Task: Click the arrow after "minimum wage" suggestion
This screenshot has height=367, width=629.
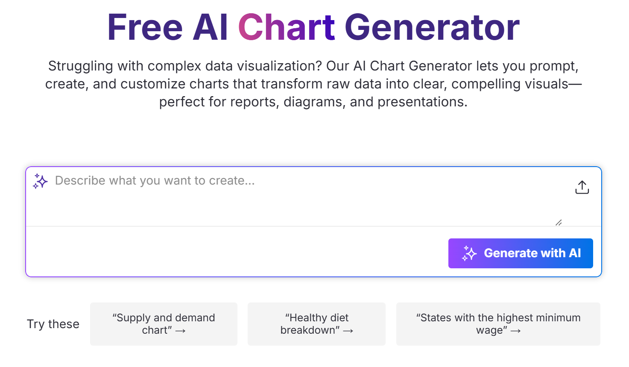Action: pos(515,331)
